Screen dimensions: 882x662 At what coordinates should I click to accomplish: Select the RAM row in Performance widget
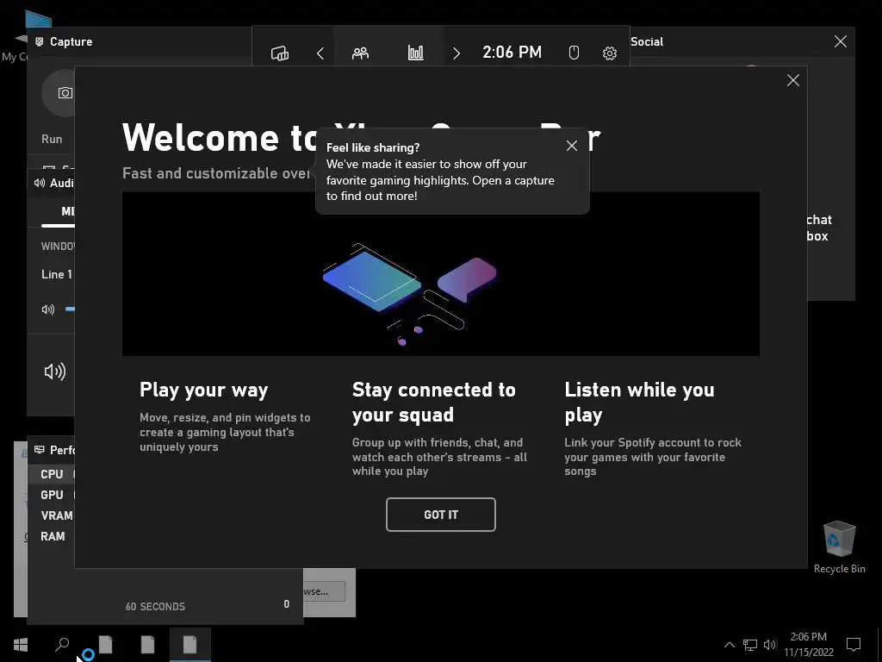tap(51, 536)
